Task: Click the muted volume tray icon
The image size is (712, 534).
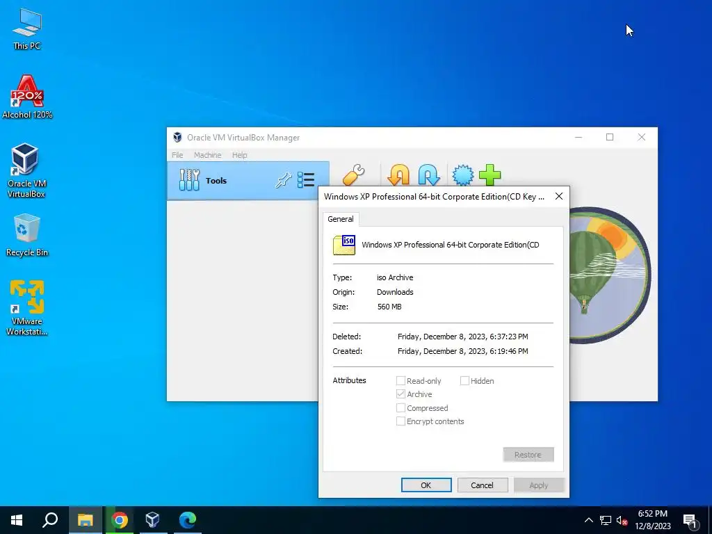Action: click(622, 520)
